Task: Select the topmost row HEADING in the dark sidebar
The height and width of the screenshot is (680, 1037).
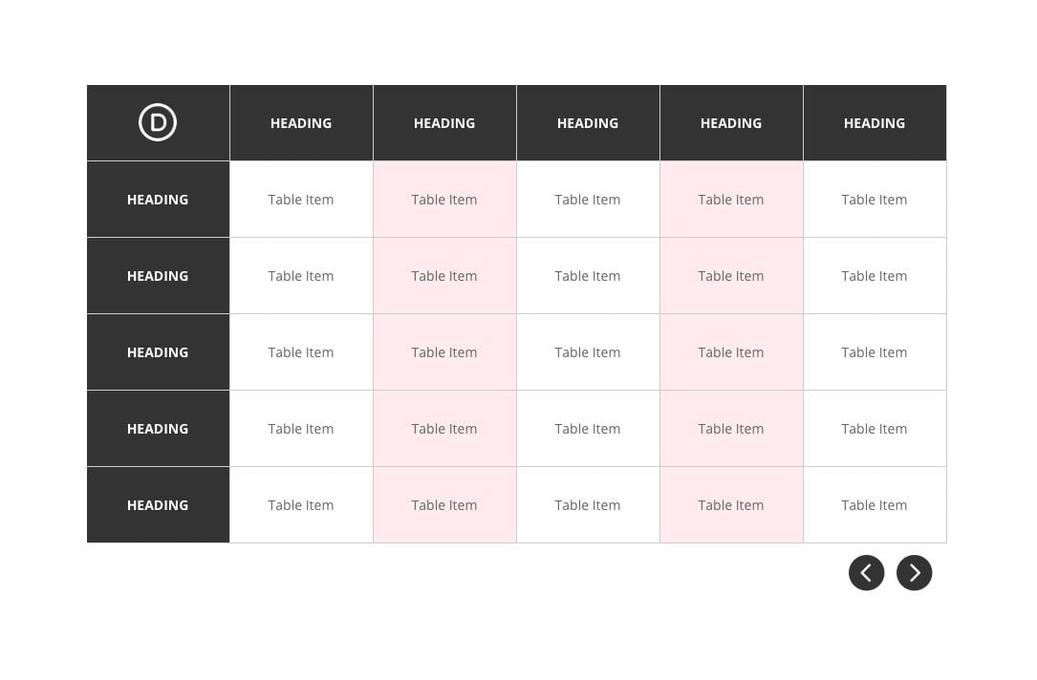Action: coord(158,200)
